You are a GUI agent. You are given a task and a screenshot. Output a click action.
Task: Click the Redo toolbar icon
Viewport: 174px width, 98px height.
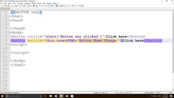point(30,6)
